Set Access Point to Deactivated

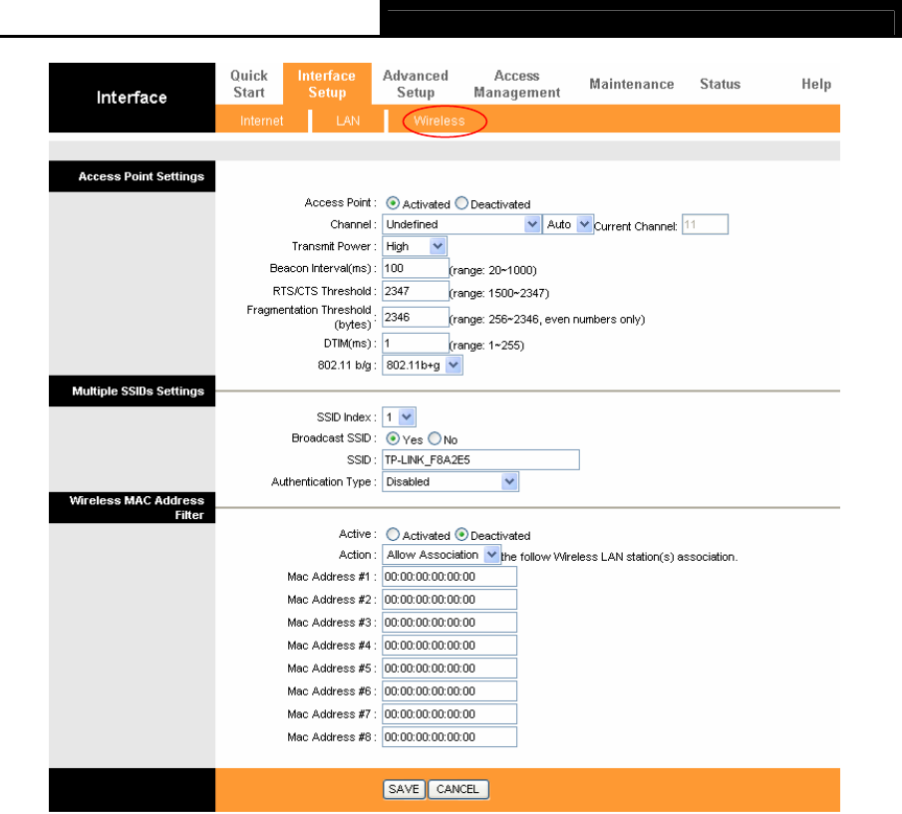coord(461,203)
